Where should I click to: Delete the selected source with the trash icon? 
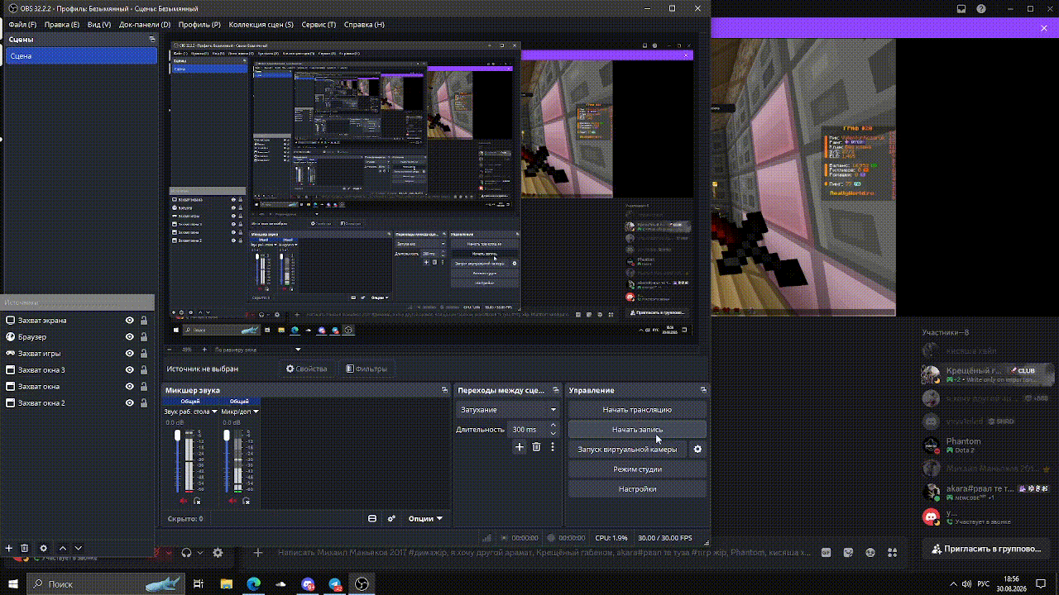coord(25,548)
